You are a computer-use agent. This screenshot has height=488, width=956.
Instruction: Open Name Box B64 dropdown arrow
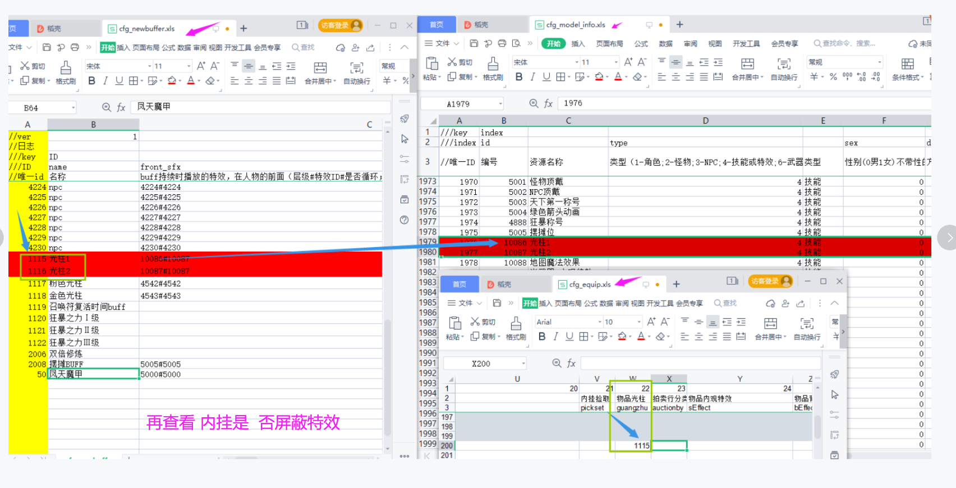pos(73,107)
